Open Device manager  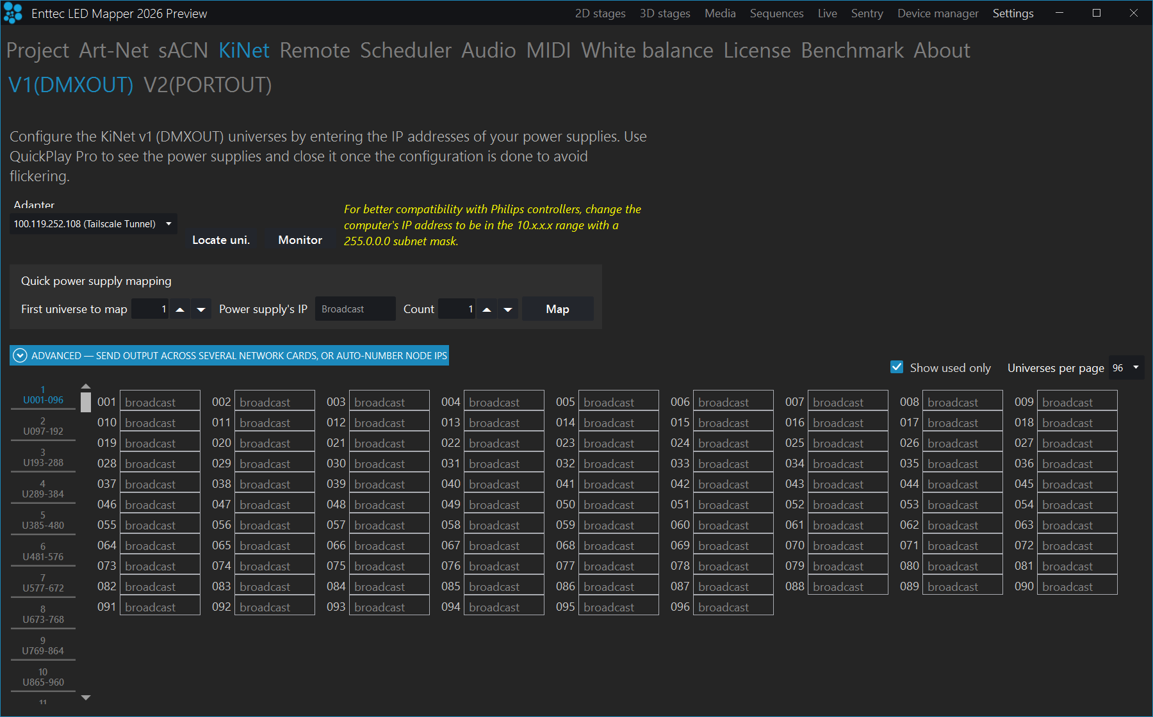coord(938,13)
